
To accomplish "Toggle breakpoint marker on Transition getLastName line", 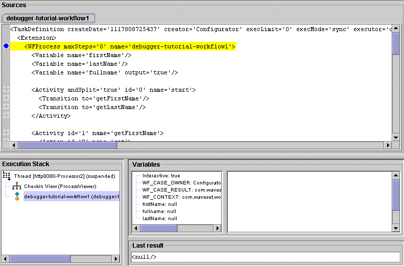I will (x=6, y=107).
